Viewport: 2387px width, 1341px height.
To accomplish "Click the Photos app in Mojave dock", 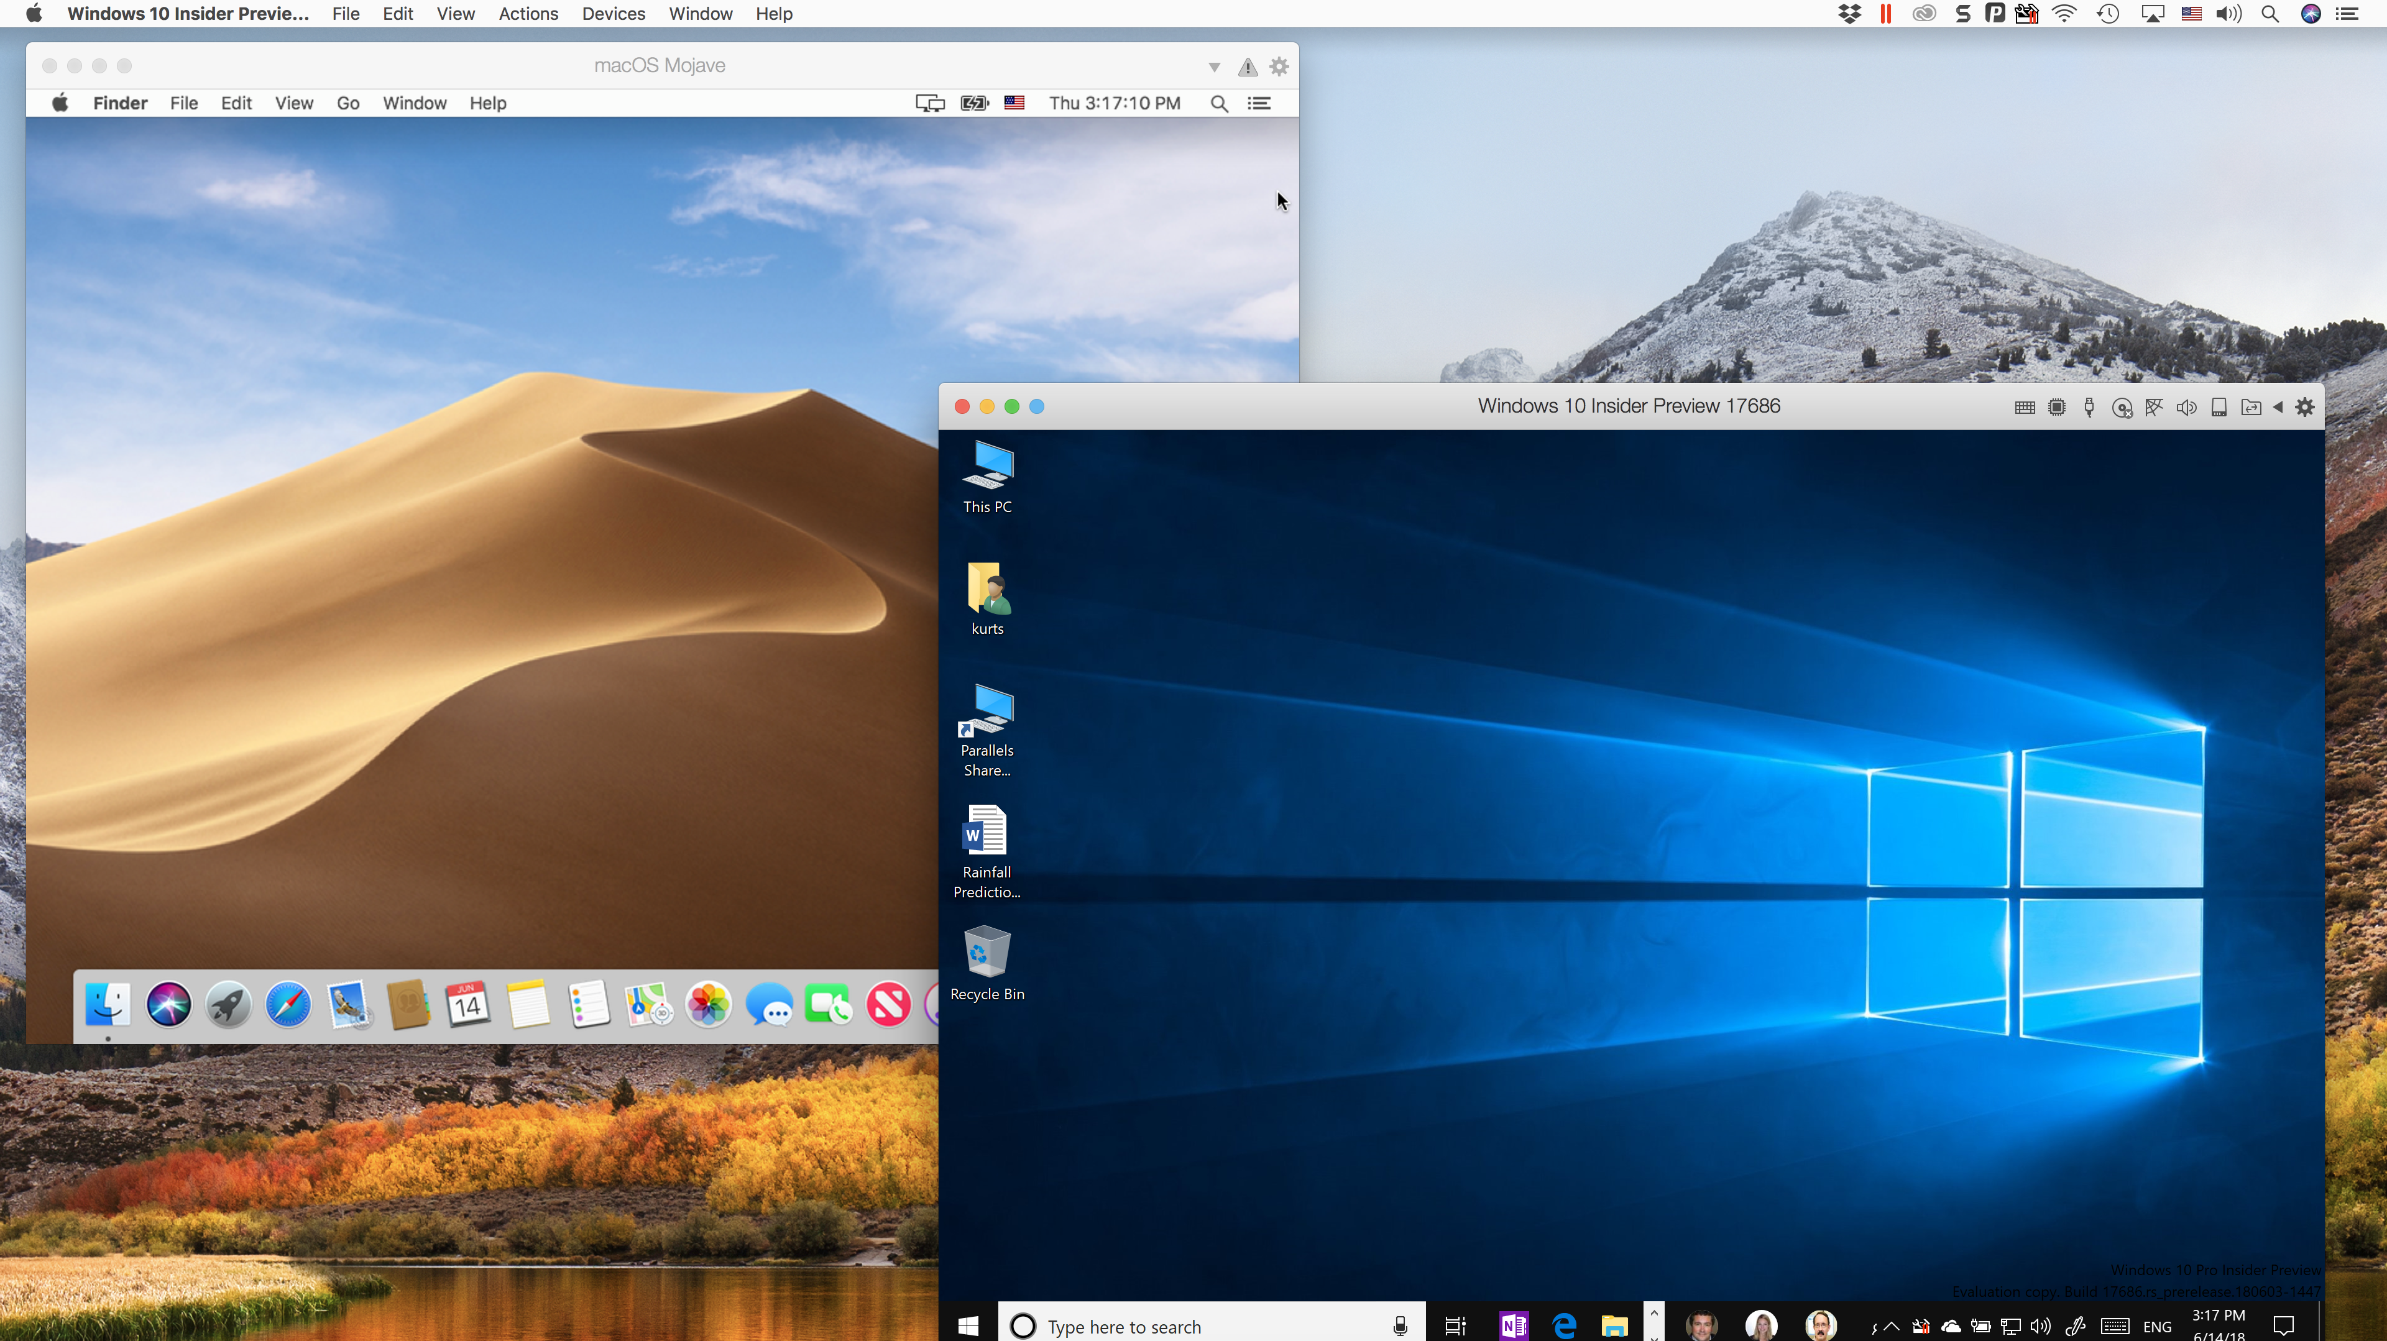I will [708, 1005].
